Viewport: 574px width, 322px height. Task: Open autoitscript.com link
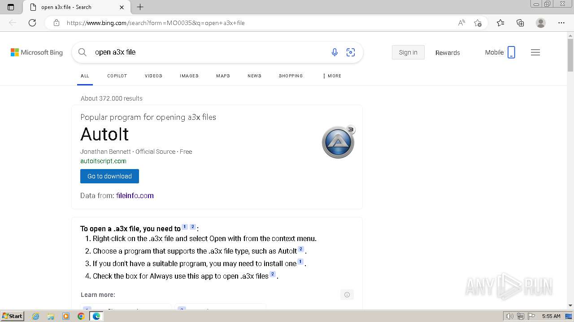(103, 161)
